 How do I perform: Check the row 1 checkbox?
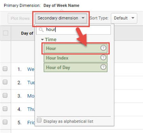(x=5, y=69)
